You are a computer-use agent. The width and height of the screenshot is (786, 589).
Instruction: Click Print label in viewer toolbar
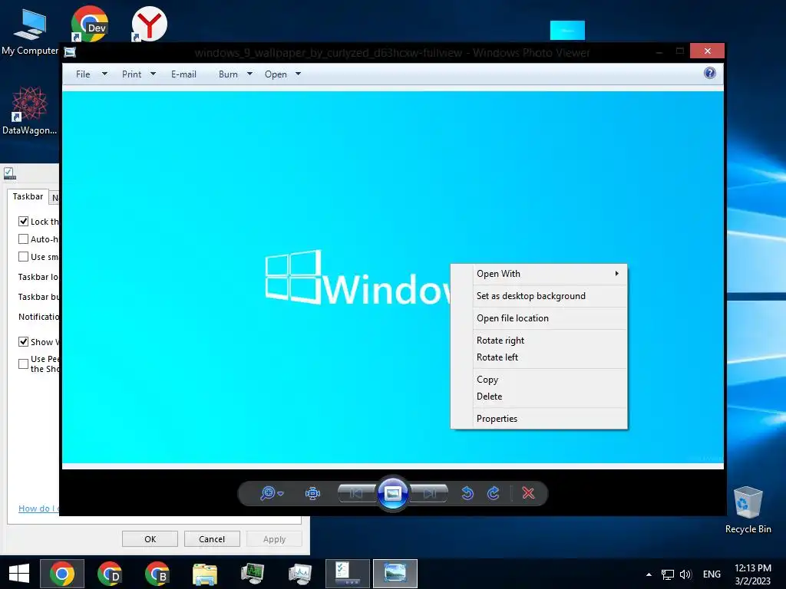pyautogui.click(x=131, y=74)
